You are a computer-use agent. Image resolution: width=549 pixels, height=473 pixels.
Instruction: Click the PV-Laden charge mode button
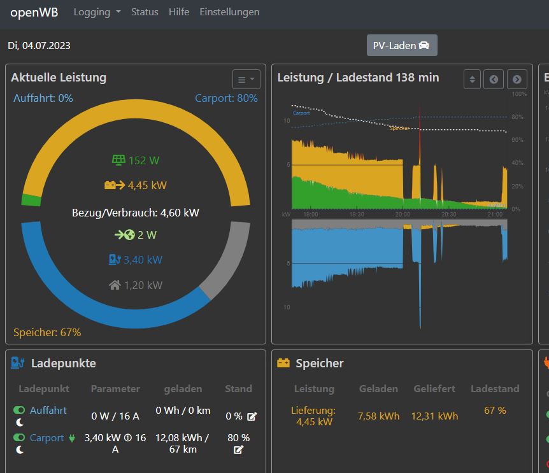pos(401,46)
